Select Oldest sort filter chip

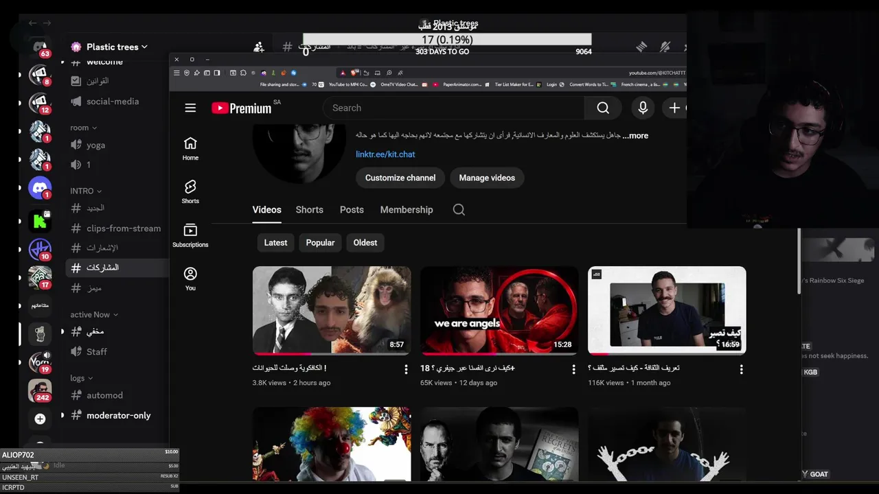click(365, 243)
